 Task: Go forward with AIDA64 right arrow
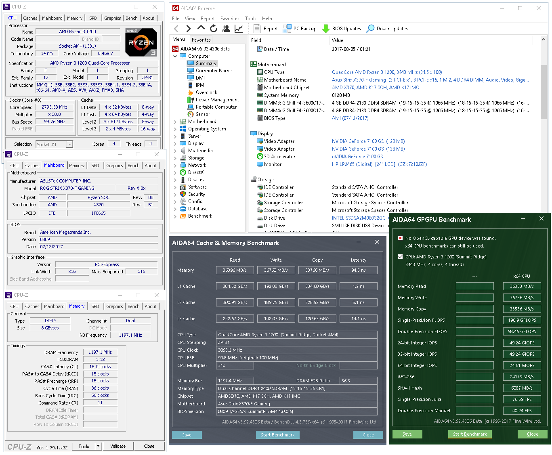click(188, 28)
